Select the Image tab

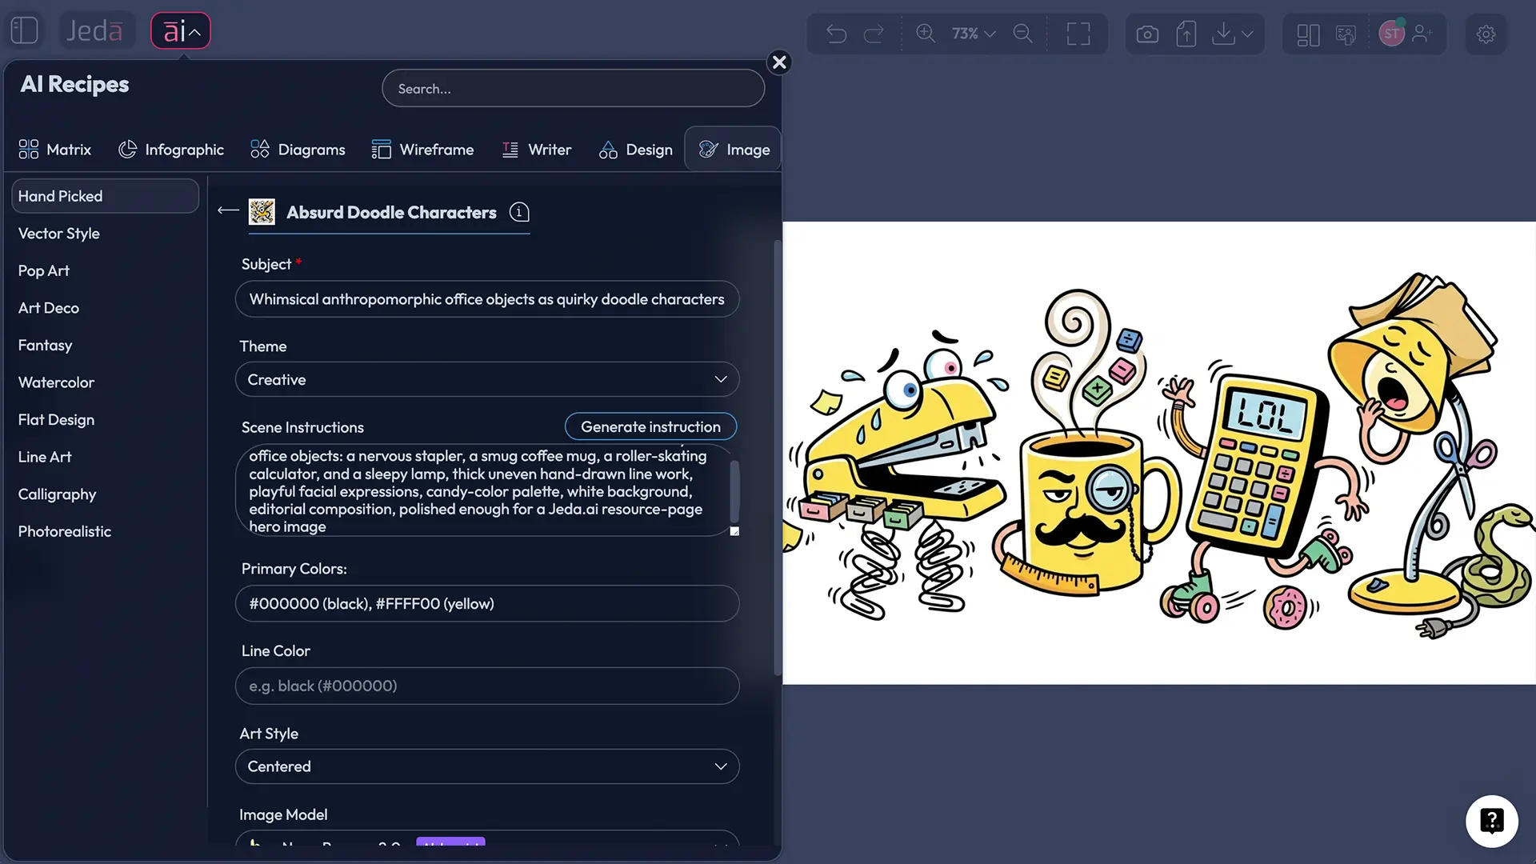pos(734,150)
